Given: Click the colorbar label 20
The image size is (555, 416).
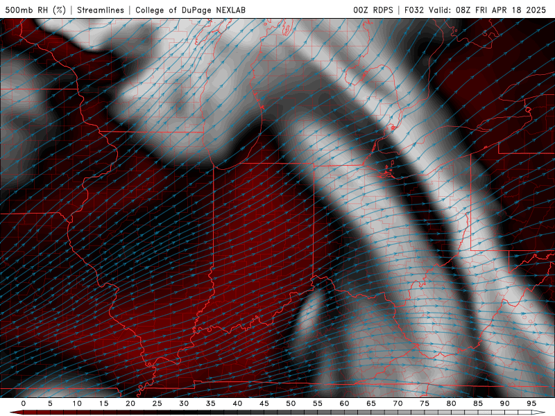Looking at the screenshot, I should 130,404.
